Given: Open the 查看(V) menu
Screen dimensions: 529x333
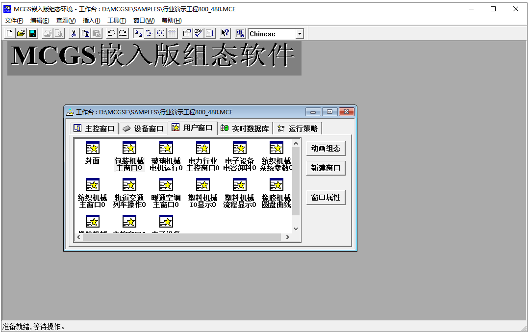Looking at the screenshot, I should pyautogui.click(x=66, y=21).
